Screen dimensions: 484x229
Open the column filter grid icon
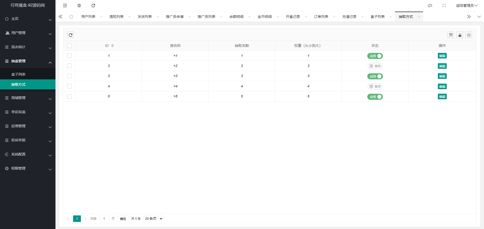click(451, 35)
